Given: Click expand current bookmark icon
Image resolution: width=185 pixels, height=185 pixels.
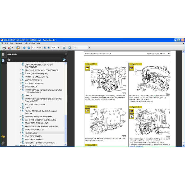Looking at the screenshot, I should (x=64, y=60).
